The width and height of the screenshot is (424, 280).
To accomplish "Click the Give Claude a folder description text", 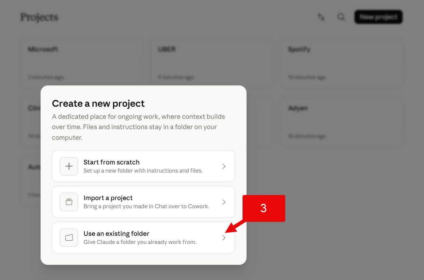I will (x=140, y=242).
